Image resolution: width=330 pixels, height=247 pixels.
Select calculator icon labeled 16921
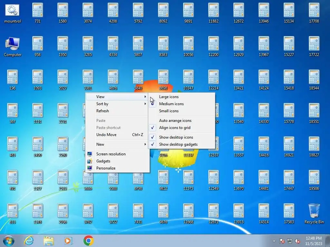pos(289,147)
